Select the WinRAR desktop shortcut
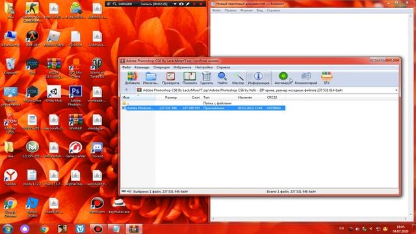 point(75,122)
